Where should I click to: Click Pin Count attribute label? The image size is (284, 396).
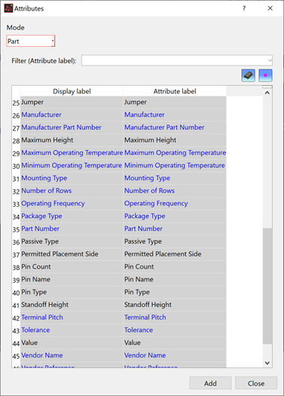(x=175, y=267)
